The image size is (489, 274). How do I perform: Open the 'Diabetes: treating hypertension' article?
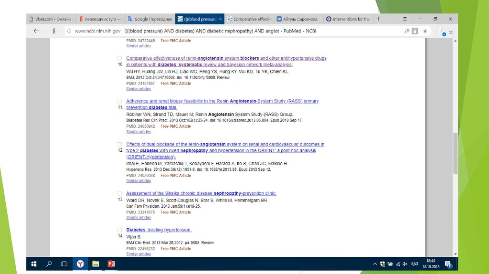pos(159,230)
